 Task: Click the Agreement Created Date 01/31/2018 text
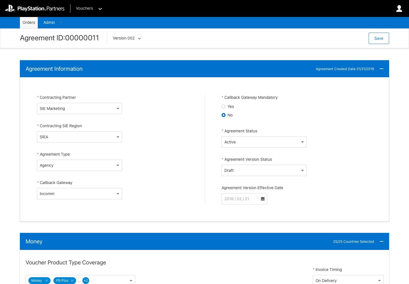tap(345, 69)
